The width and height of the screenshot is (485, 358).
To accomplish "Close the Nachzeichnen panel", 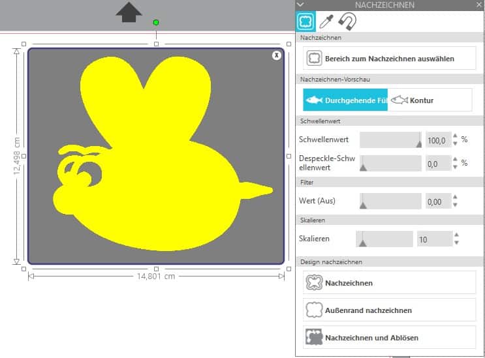I will click(479, 5).
